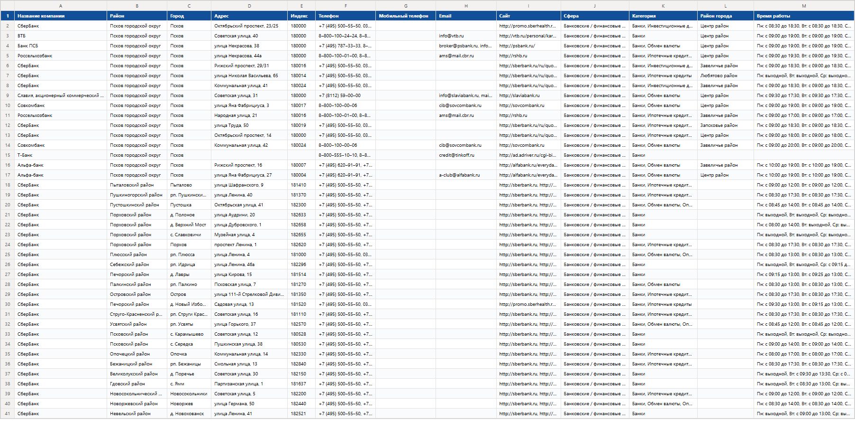Image resolution: width=855 pixels, height=427 pixels.
Task: Select the 'Партизанская улица, 1' address cell
Action: [x=249, y=384]
